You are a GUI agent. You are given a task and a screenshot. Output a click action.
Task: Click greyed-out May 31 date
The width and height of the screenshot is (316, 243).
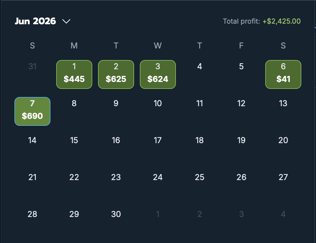[33, 66]
